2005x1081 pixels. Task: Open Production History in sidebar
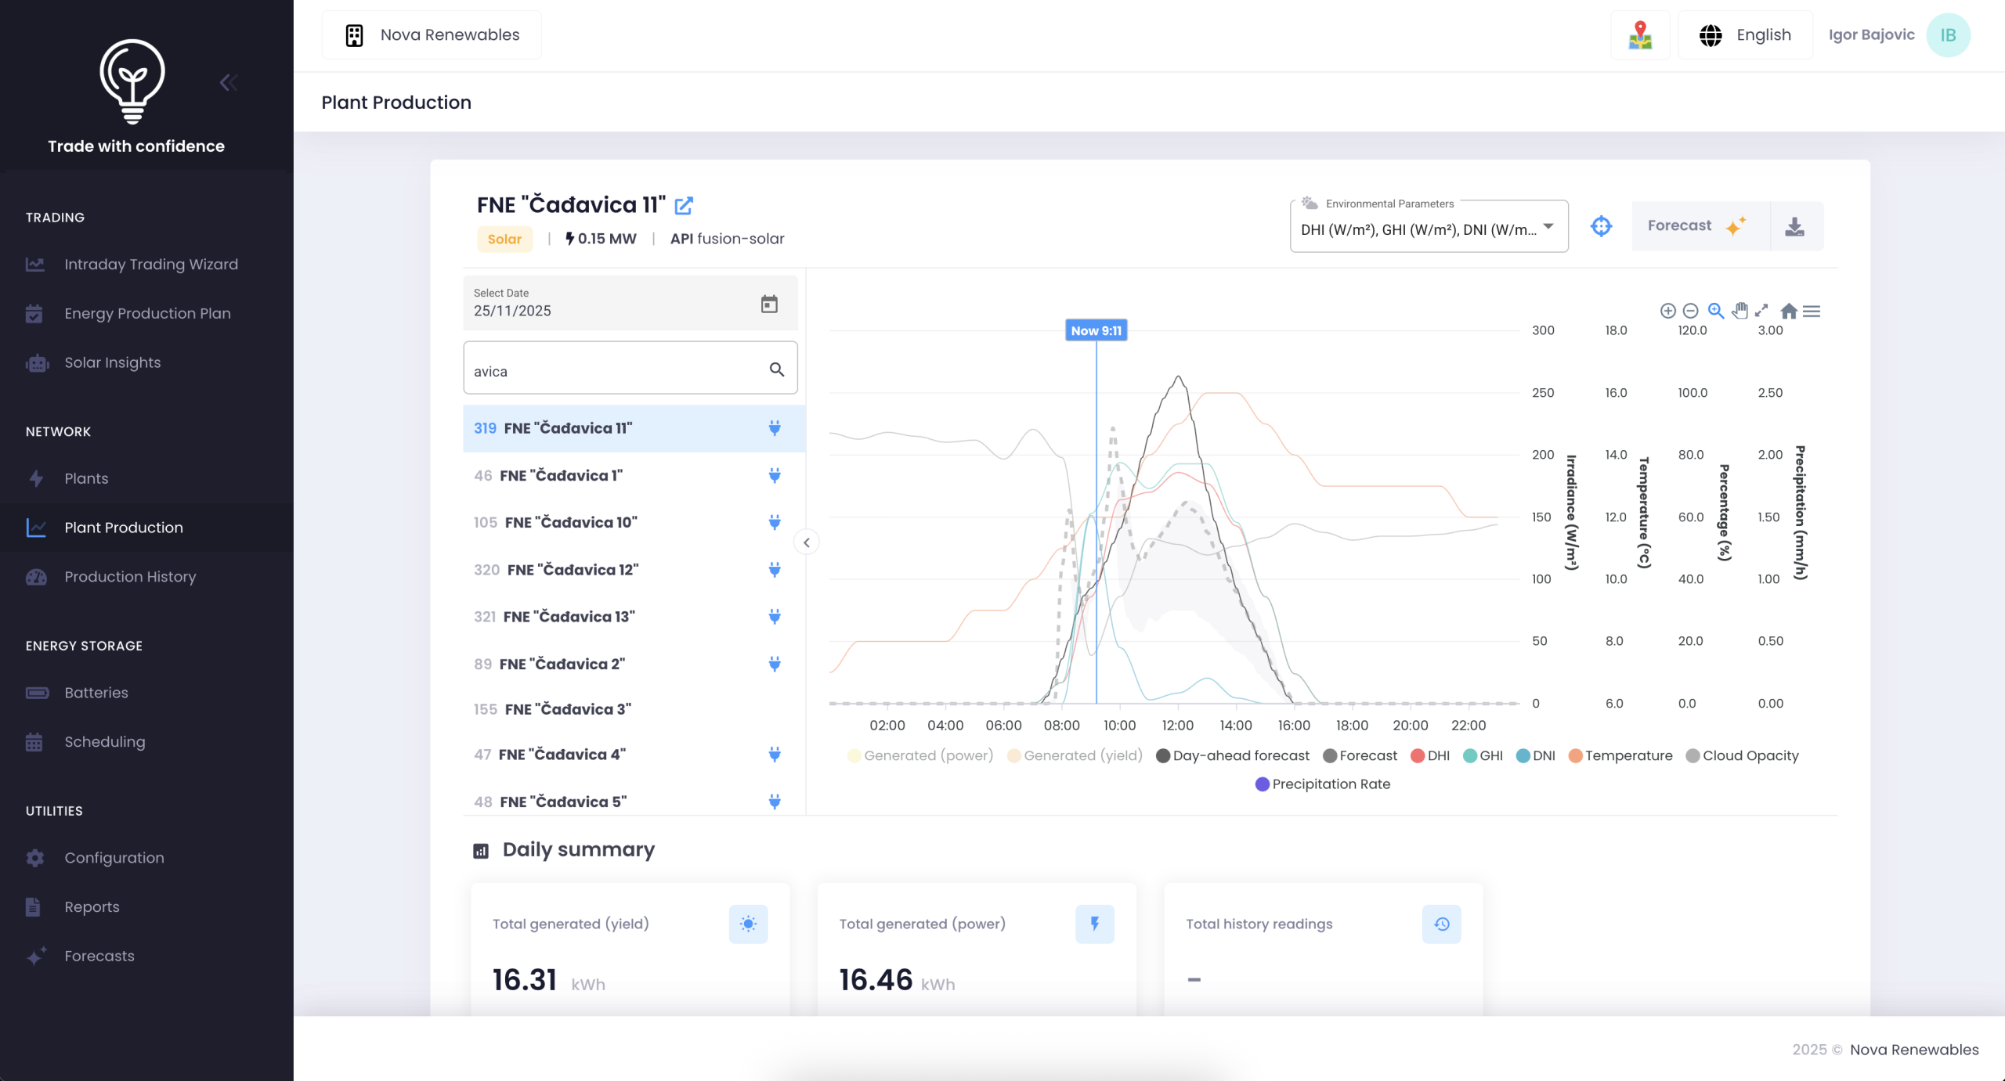point(130,577)
